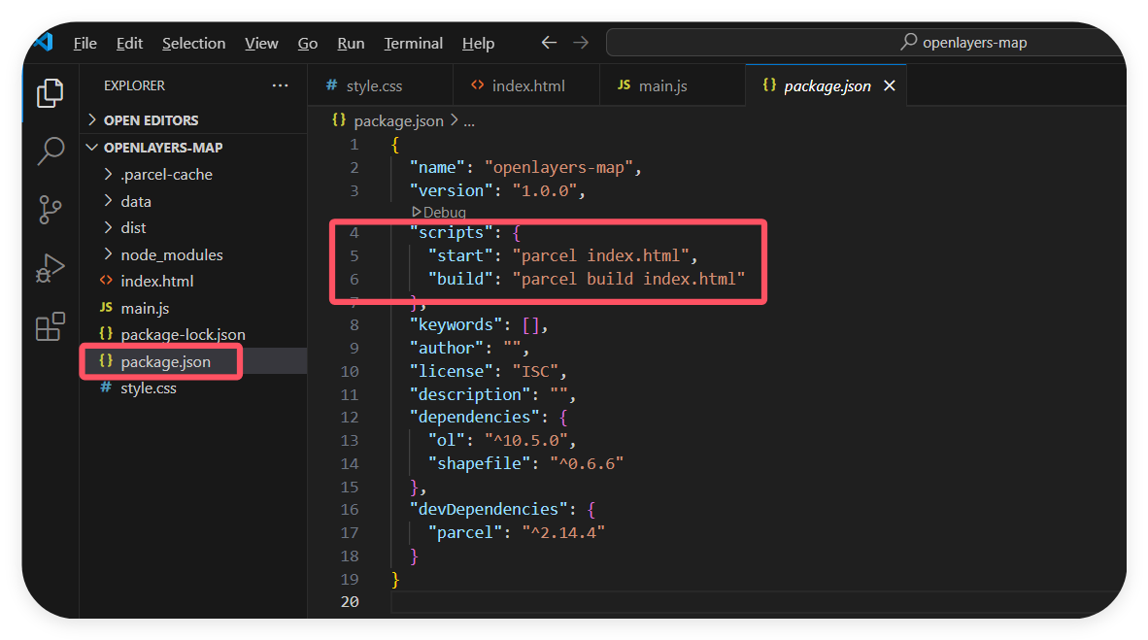Open the Extensions view icon
Screen dimensions: 1148x640
point(50,327)
